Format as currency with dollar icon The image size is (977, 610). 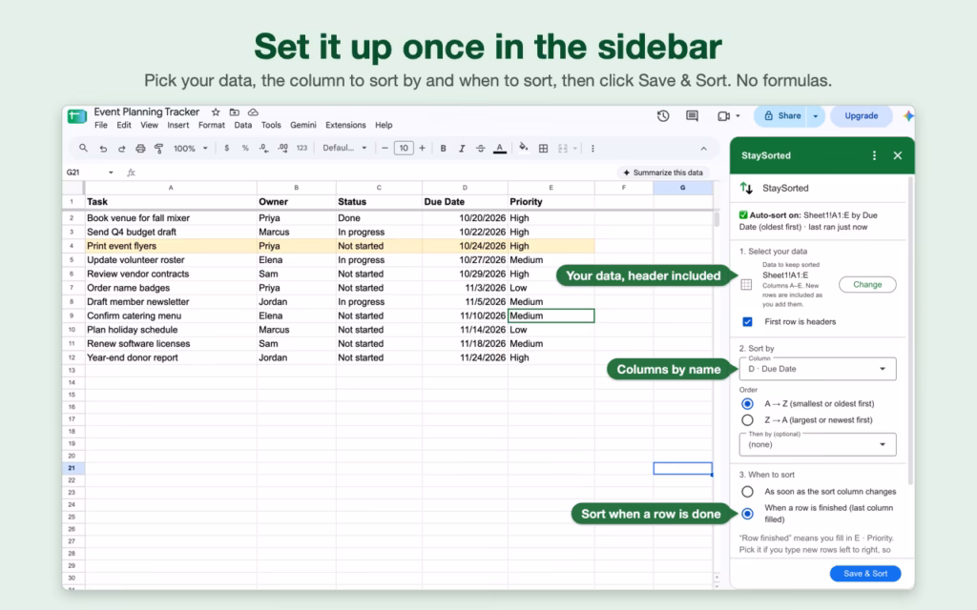click(x=227, y=148)
